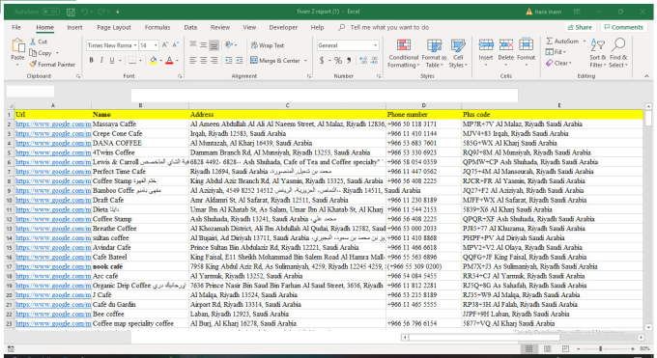Click Merge & Center
The height and width of the screenshot is (358, 657).
275,60
